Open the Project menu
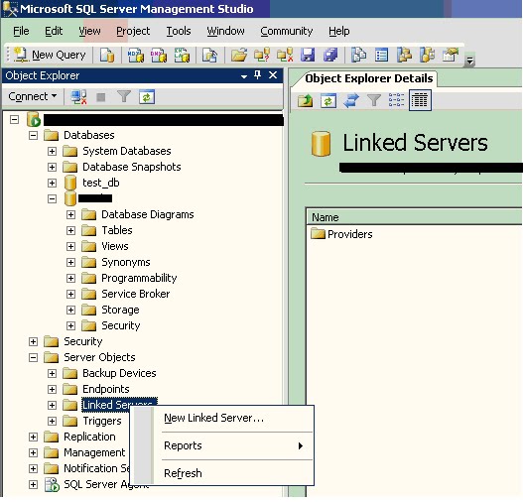The width and height of the screenshot is (523, 502). [x=133, y=31]
